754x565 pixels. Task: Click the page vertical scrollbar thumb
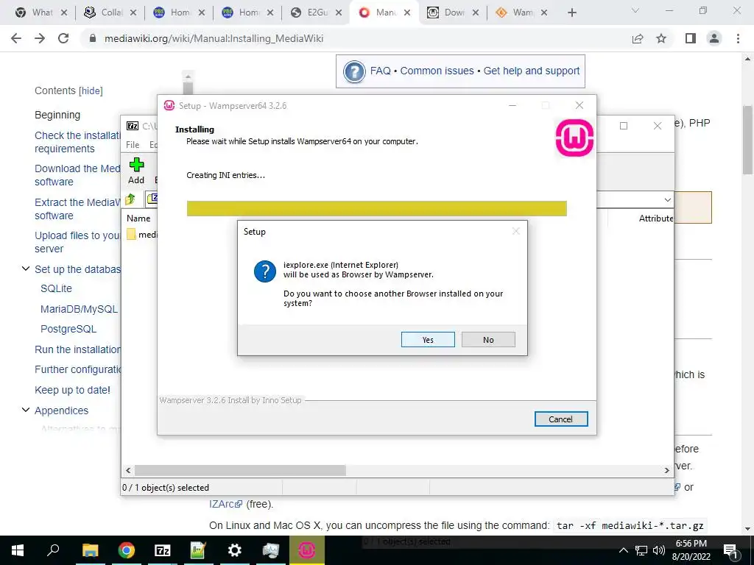coord(747,141)
